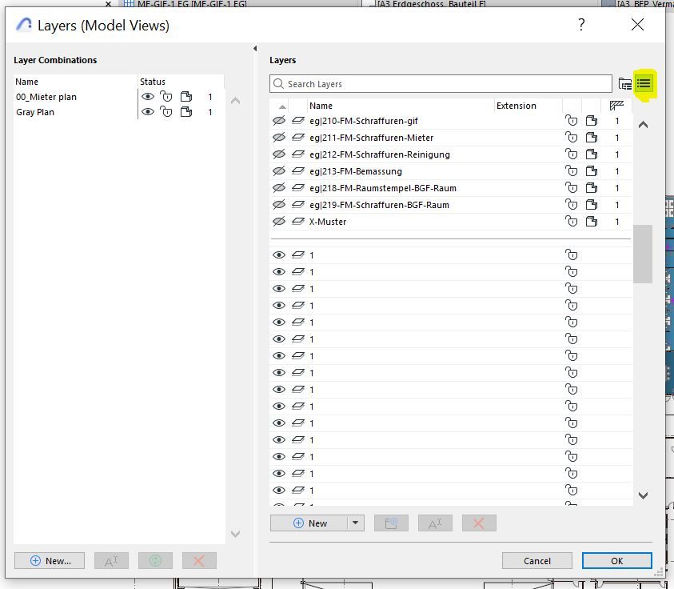The width and height of the screenshot is (674, 589).
Task: Click combinations list scroll down chevron
Action: [x=235, y=534]
